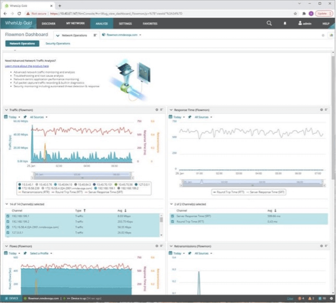336x303 pixels.
Task: Click the browser Update button
Action: (324, 14)
